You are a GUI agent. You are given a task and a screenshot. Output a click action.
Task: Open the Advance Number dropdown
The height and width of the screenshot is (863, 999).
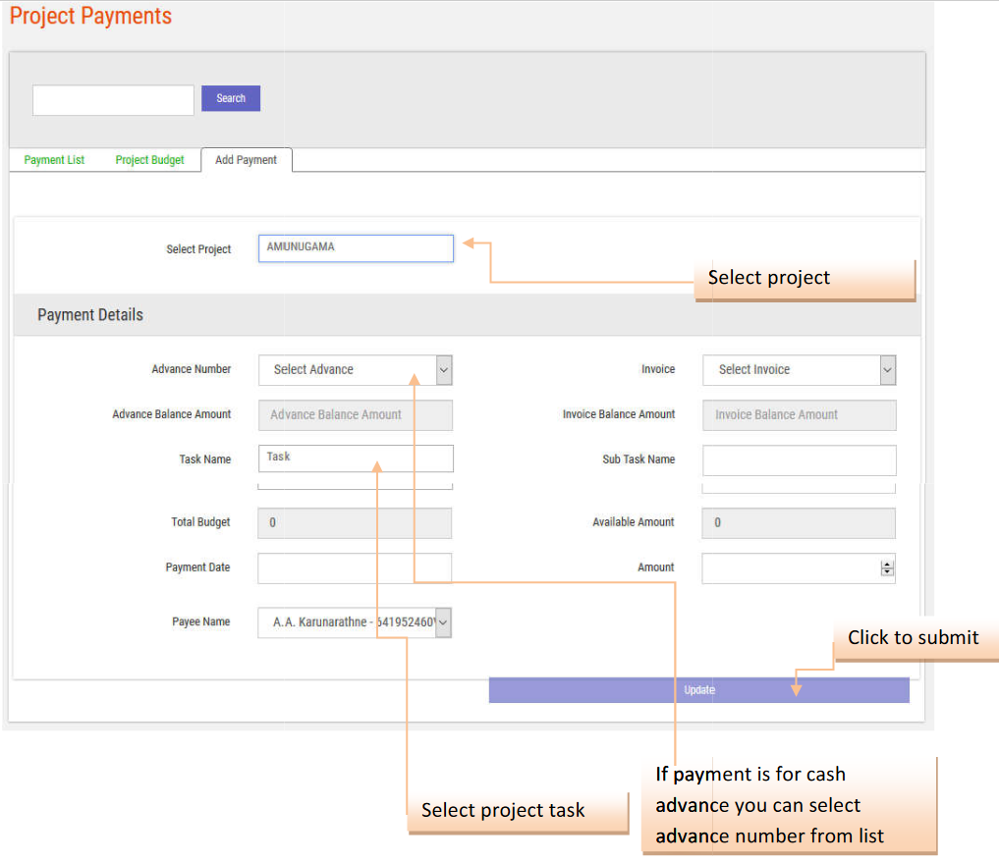coord(356,370)
